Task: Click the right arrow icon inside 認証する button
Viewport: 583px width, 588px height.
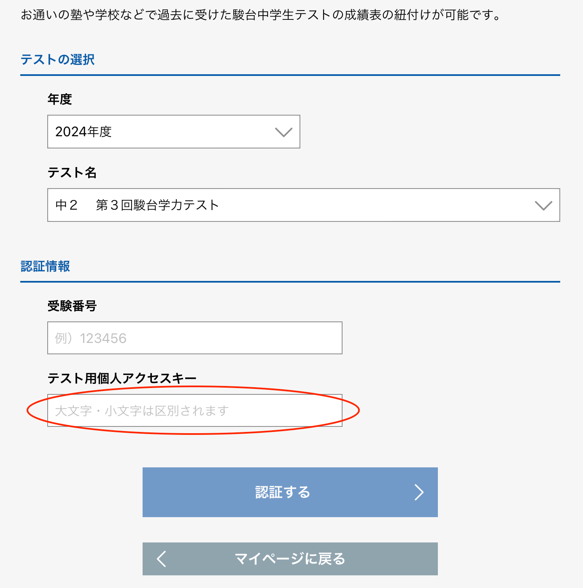Action: pos(419,492)
